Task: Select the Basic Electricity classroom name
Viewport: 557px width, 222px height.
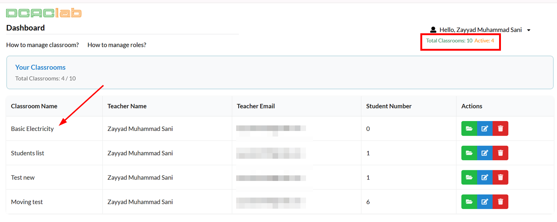Action: tap(32, 128)
